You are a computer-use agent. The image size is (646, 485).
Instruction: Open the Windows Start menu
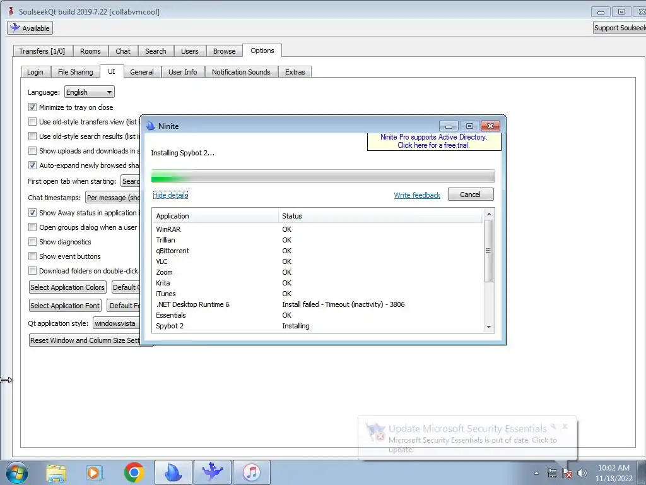17,472
